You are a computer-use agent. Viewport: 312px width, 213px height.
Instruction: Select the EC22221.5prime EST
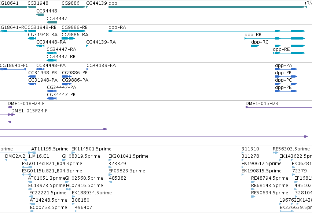point(31,197)
